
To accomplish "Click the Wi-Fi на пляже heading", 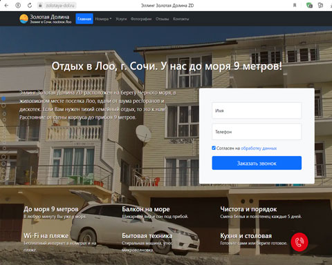I will tap(46, 236).
